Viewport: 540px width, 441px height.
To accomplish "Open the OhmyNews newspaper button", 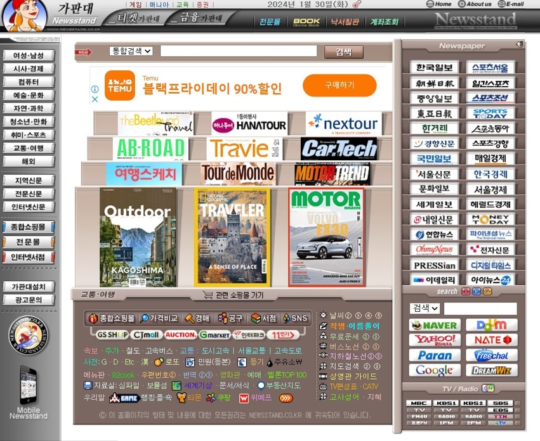I will pos(434,250).
